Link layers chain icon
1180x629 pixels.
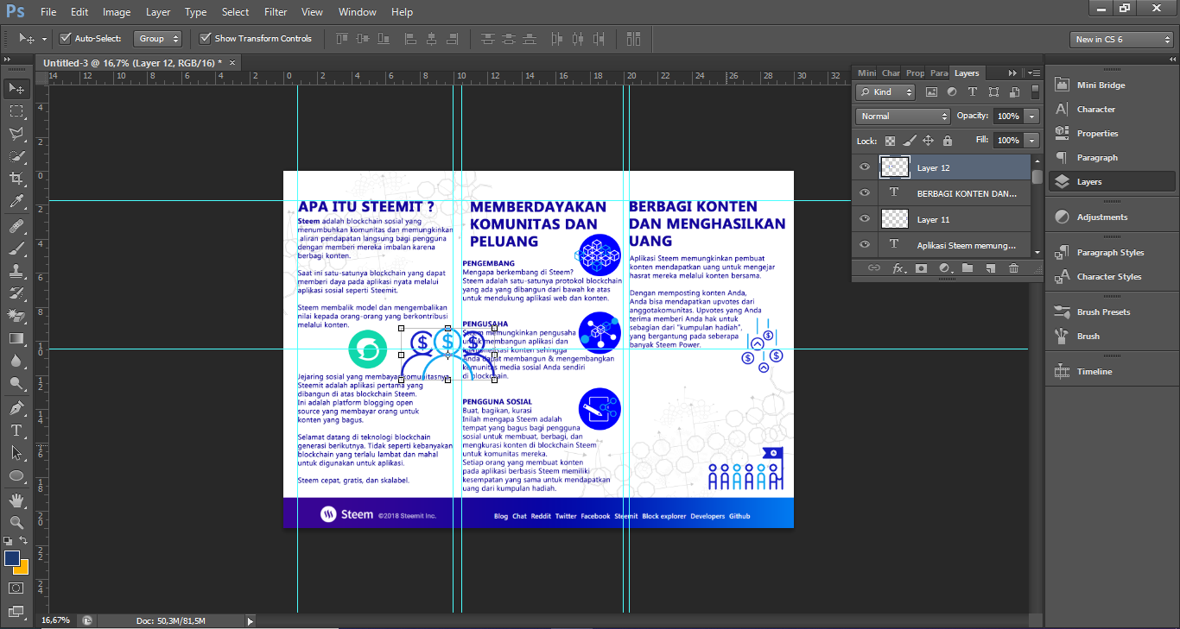[x=874, y=268]
